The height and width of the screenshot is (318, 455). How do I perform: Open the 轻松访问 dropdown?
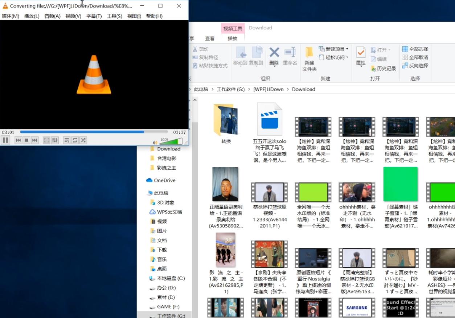click(x=347, y=57)
